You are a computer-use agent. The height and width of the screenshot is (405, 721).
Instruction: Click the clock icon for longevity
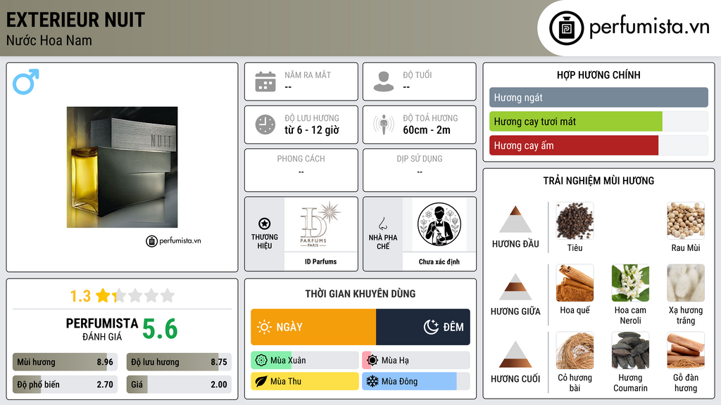coord(265,124)
